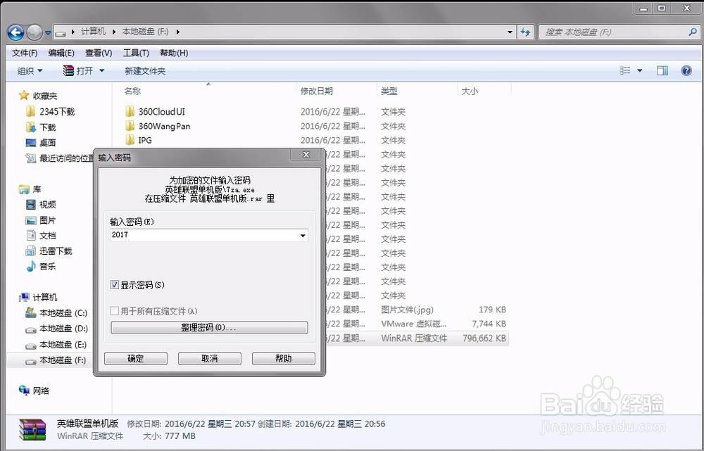
Task: Toggle the preview pane icon
Action: (662, 70)
